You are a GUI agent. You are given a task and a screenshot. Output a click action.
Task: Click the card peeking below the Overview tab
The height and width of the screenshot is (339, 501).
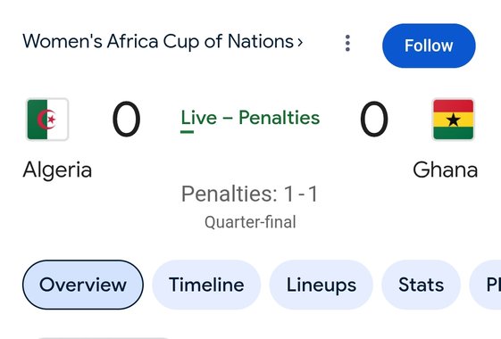click(103, 337)
